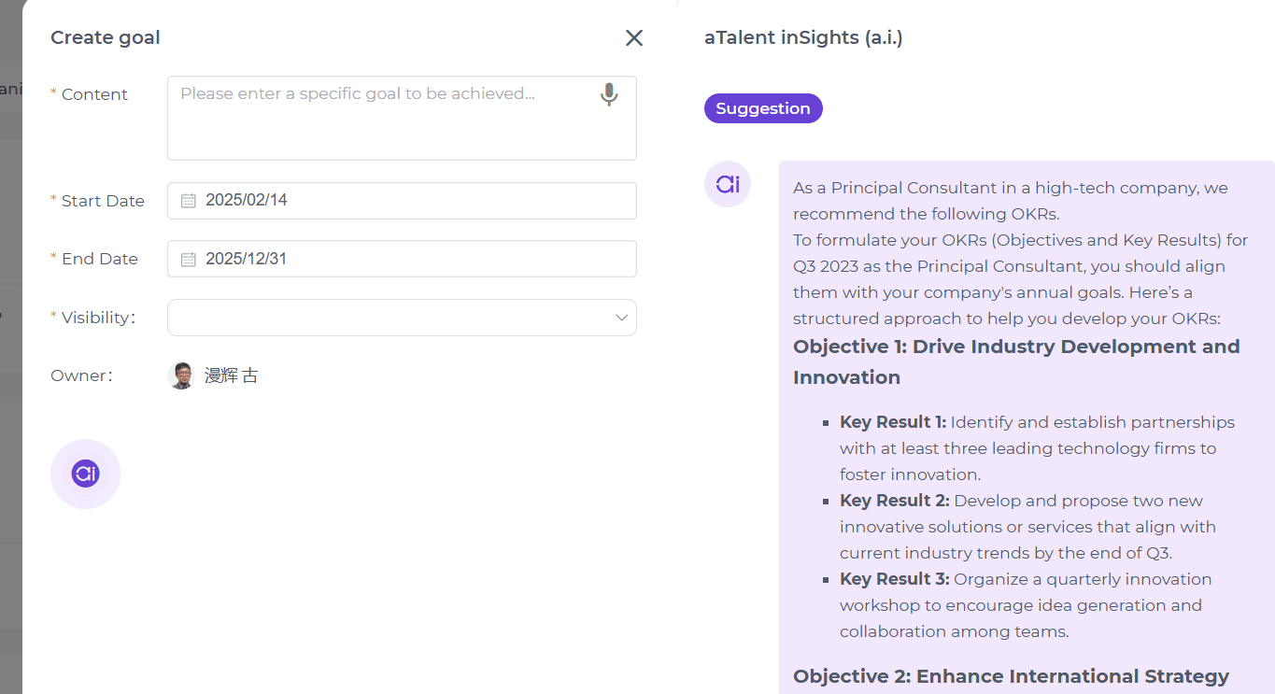Click the Key Result 3 suggestion text
Image resolution: width=1275 pixels, height=694 pixels.
tap(1026, 605)
